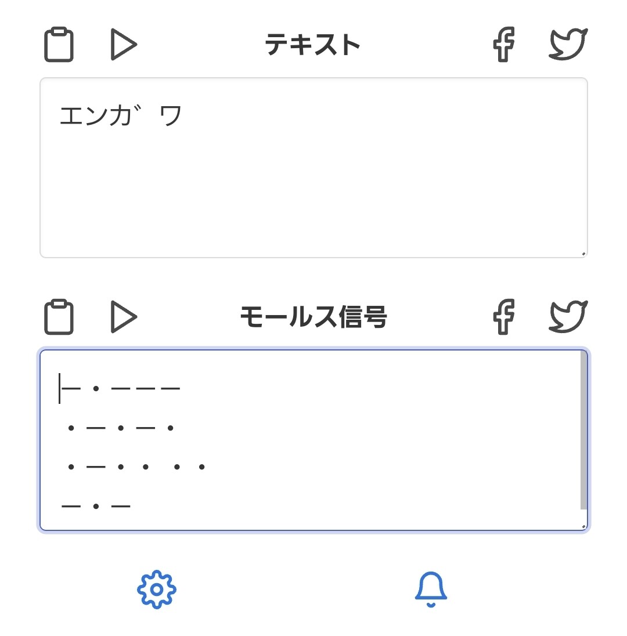Focus the テキスト input text area
Screen dimensions: 627x636
313,186
